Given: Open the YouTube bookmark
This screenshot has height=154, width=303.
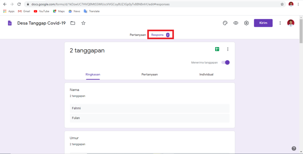Looking at the screenshot, I should pos(41,11).
